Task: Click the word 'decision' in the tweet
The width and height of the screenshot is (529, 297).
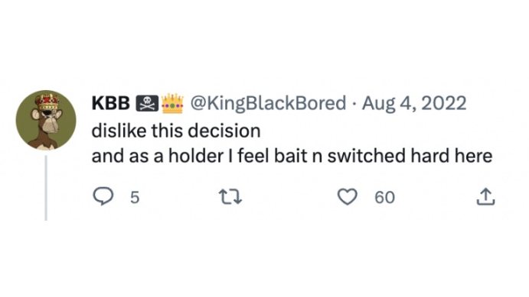Action: pos(224,131)
